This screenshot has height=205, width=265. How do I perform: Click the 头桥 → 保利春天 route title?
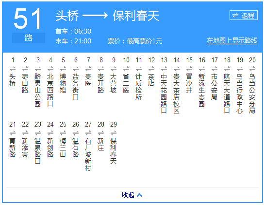click(107, 16)
